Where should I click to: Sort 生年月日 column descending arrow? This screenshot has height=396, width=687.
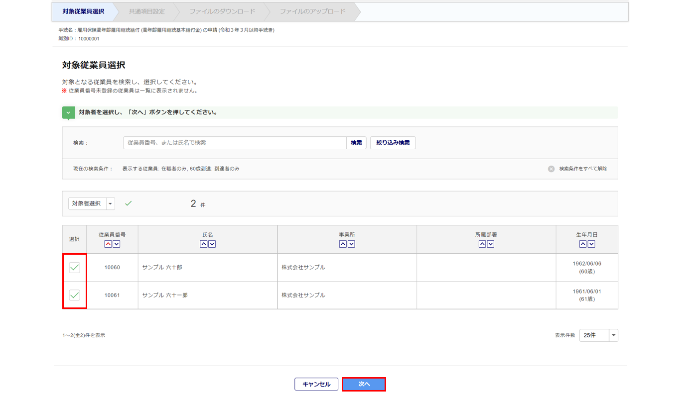591,244
